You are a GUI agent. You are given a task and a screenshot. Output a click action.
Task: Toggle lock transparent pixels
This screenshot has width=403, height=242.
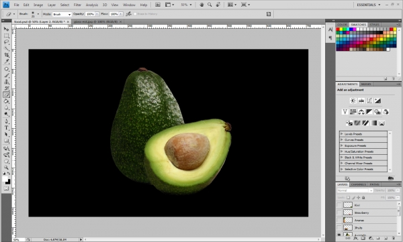[348, 198]
